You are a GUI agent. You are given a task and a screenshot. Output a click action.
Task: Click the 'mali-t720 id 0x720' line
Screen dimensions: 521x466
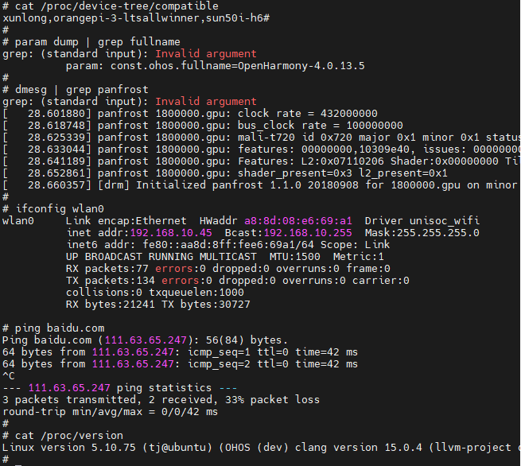click(261, 138)
